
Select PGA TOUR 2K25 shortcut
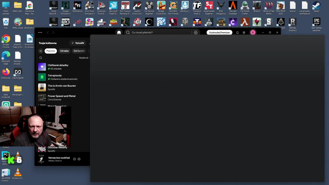281,8
